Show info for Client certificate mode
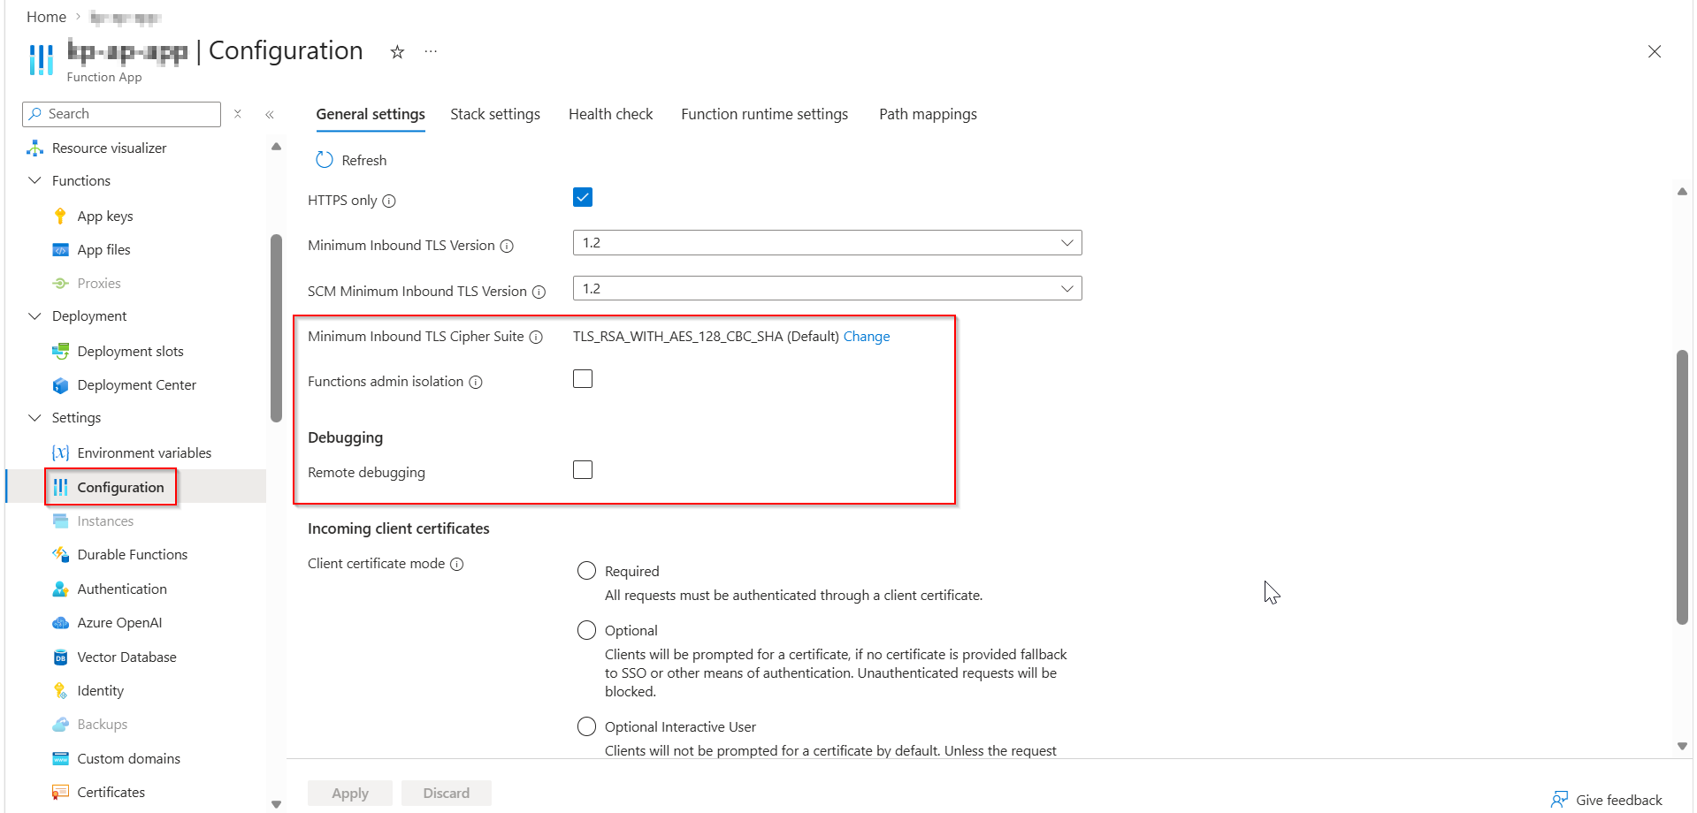The width and height of the screenshot is (1697, 813). click(457, 564)
